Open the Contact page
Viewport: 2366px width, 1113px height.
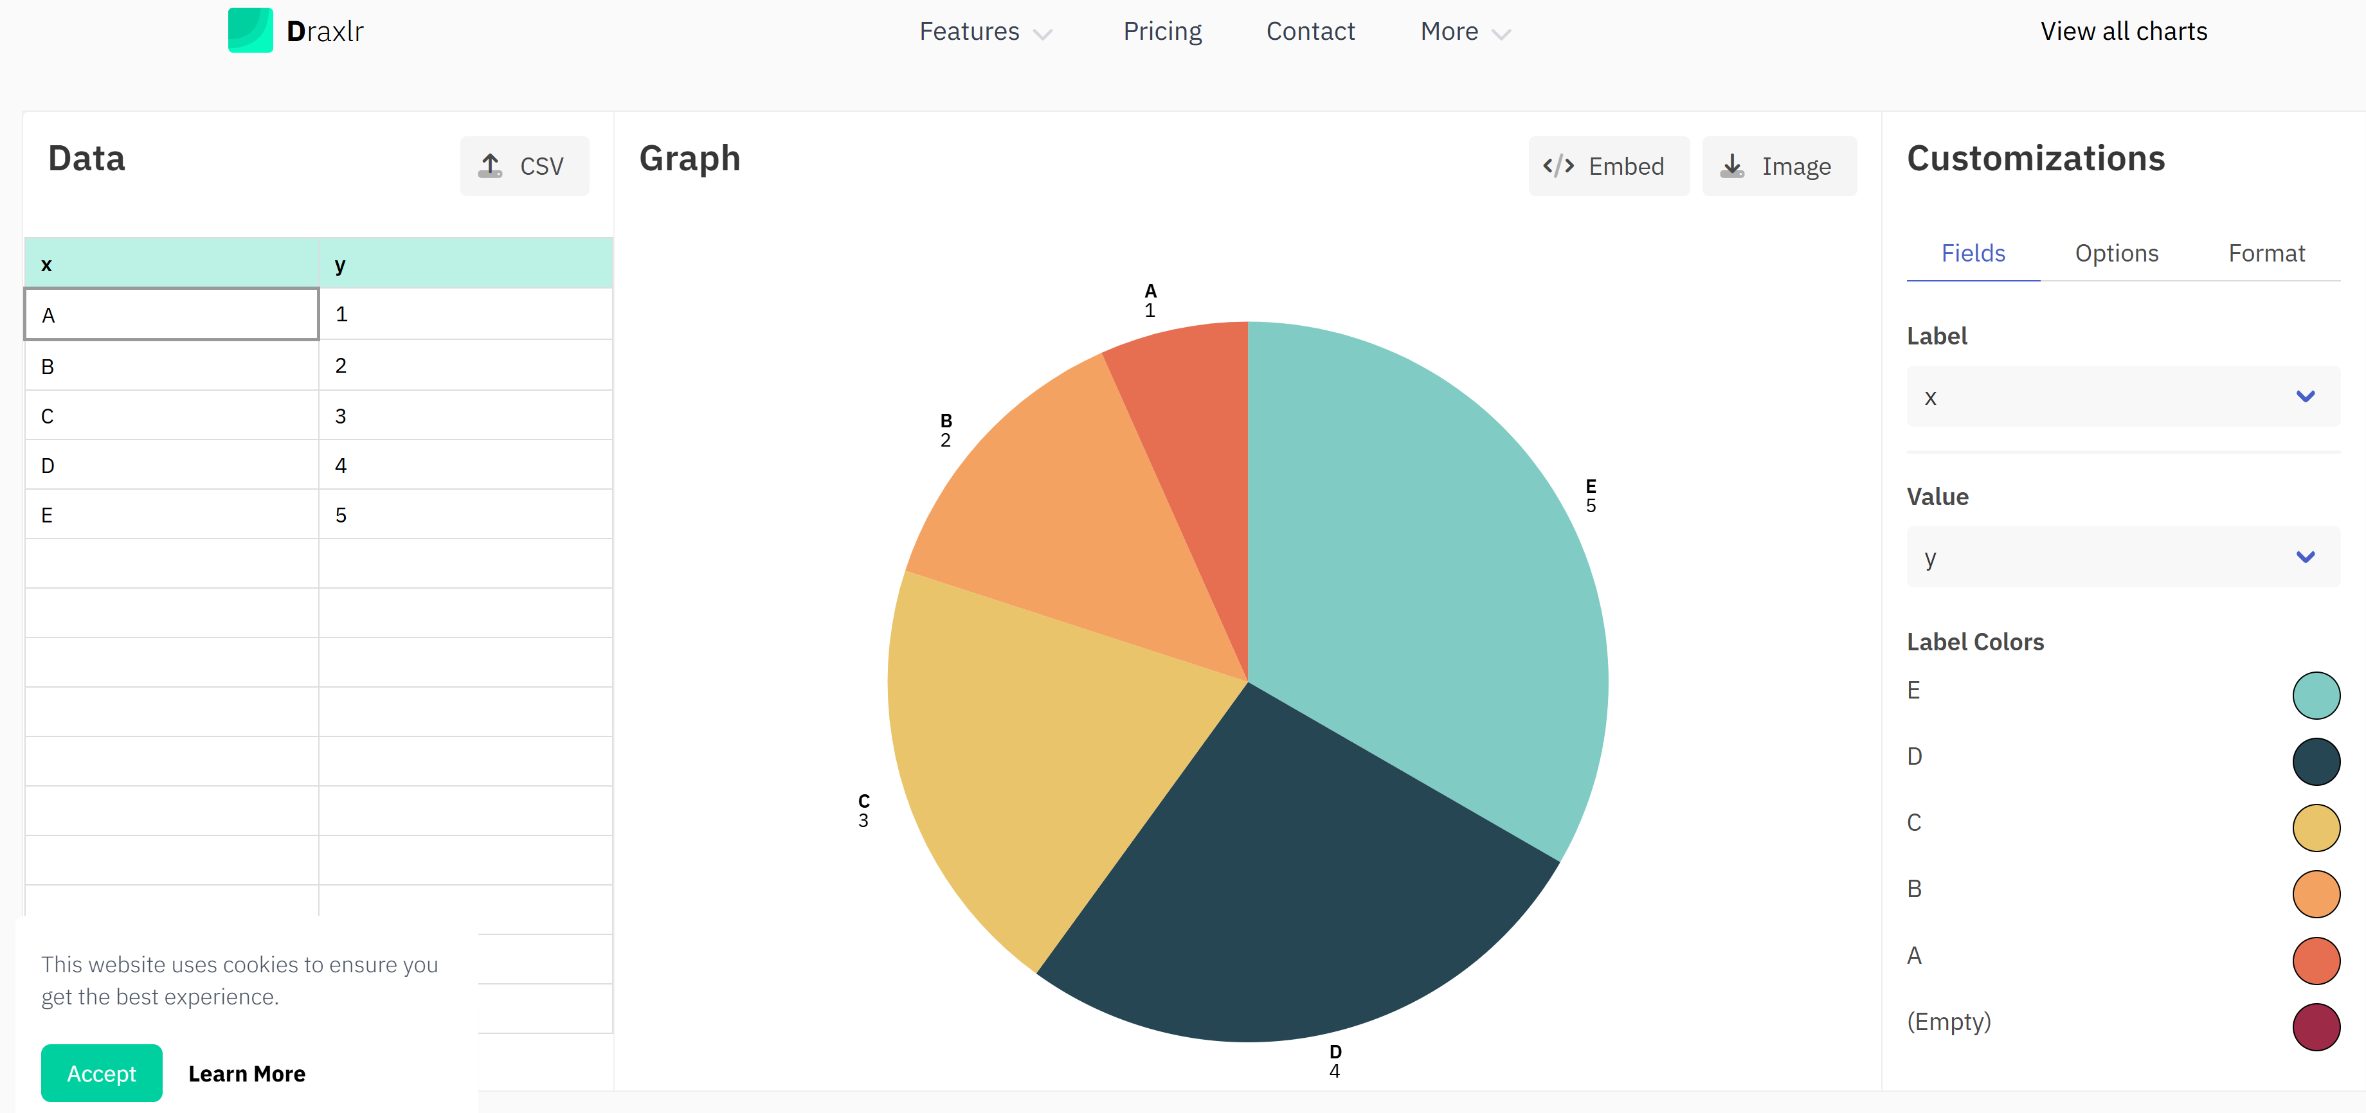[x=1311, y=30]
